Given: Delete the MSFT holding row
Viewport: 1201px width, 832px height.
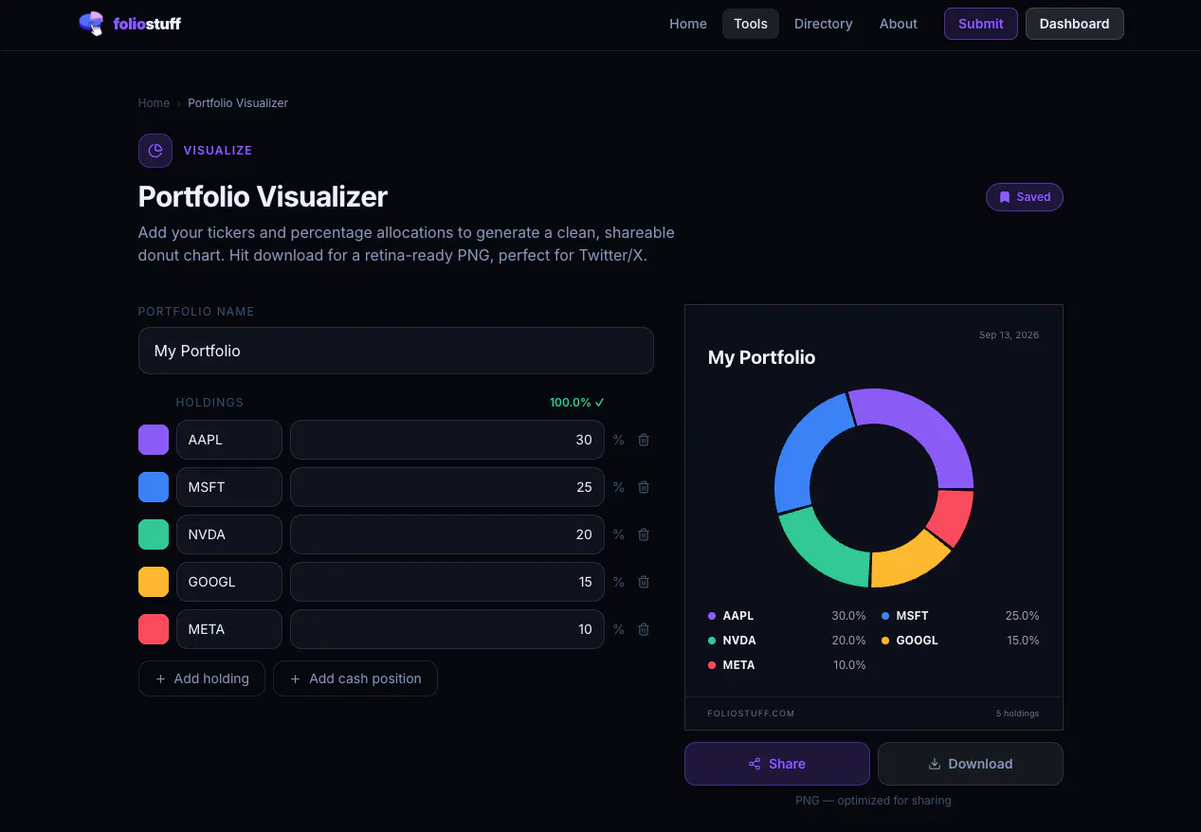Looking at the screenshot, I should point(644,487).
